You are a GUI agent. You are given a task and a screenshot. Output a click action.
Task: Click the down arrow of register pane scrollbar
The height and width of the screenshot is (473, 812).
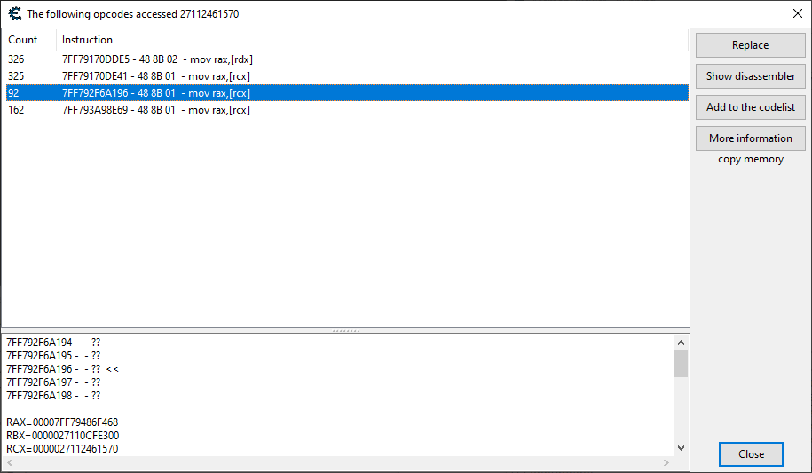(x=681, y=448)
